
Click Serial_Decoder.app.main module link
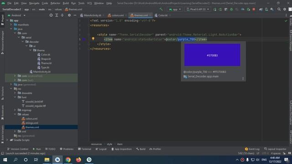pos(203,77)
